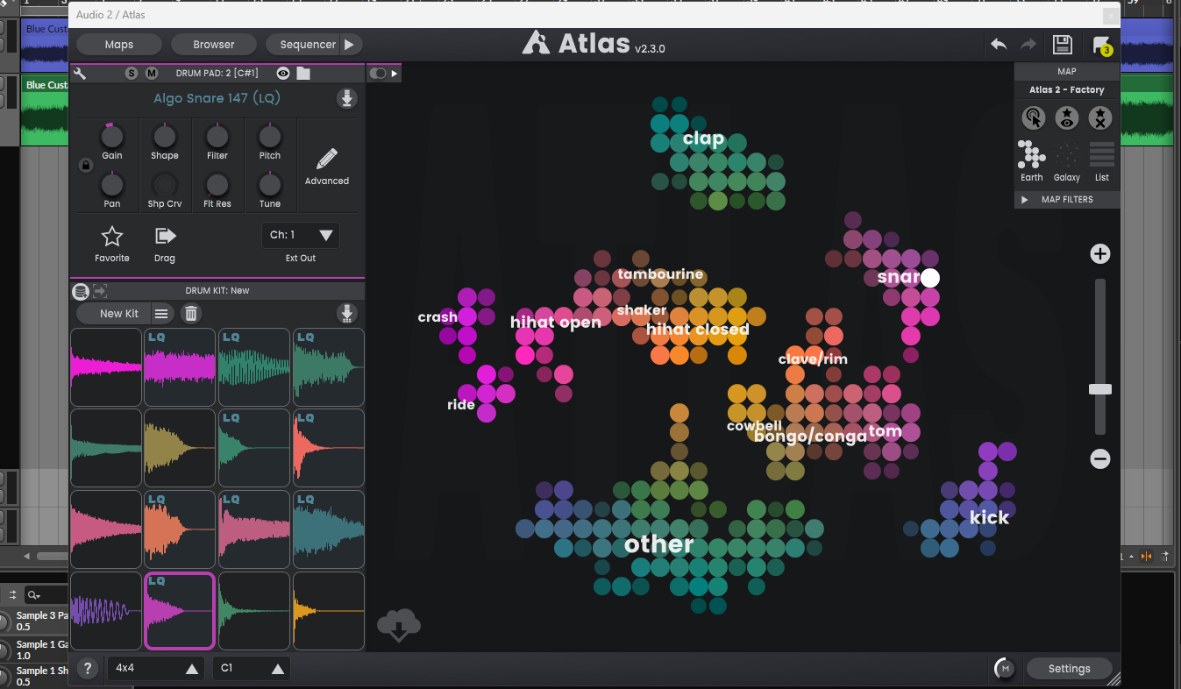Click the Shp Crv knob
1181x689 pixels.
pyautogui.click(x=165, y=185)
